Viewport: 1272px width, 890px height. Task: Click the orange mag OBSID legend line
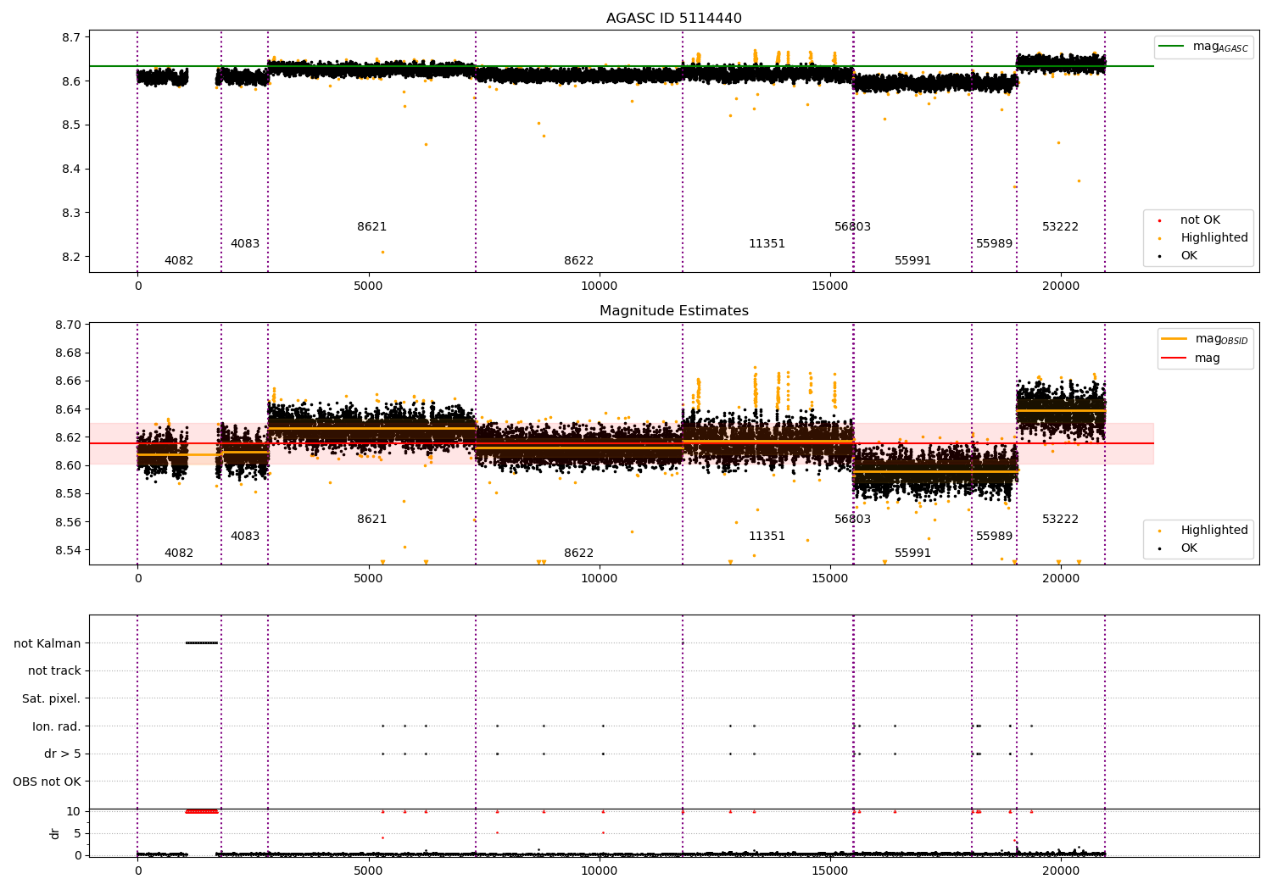point(1174,338)
